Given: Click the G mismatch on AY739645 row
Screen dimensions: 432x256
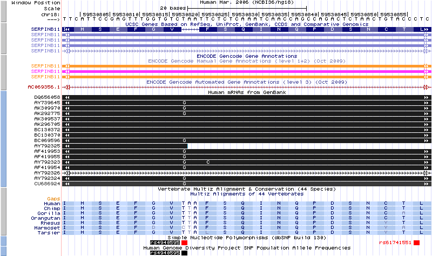Looking at the screenshot, I should pos(184,103).
